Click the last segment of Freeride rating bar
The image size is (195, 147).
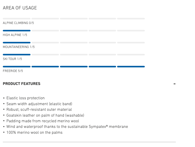[131, 67]
